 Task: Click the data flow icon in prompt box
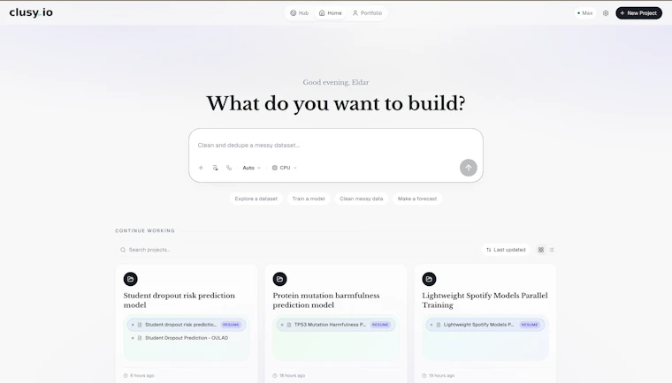click(x=215, y=168)
